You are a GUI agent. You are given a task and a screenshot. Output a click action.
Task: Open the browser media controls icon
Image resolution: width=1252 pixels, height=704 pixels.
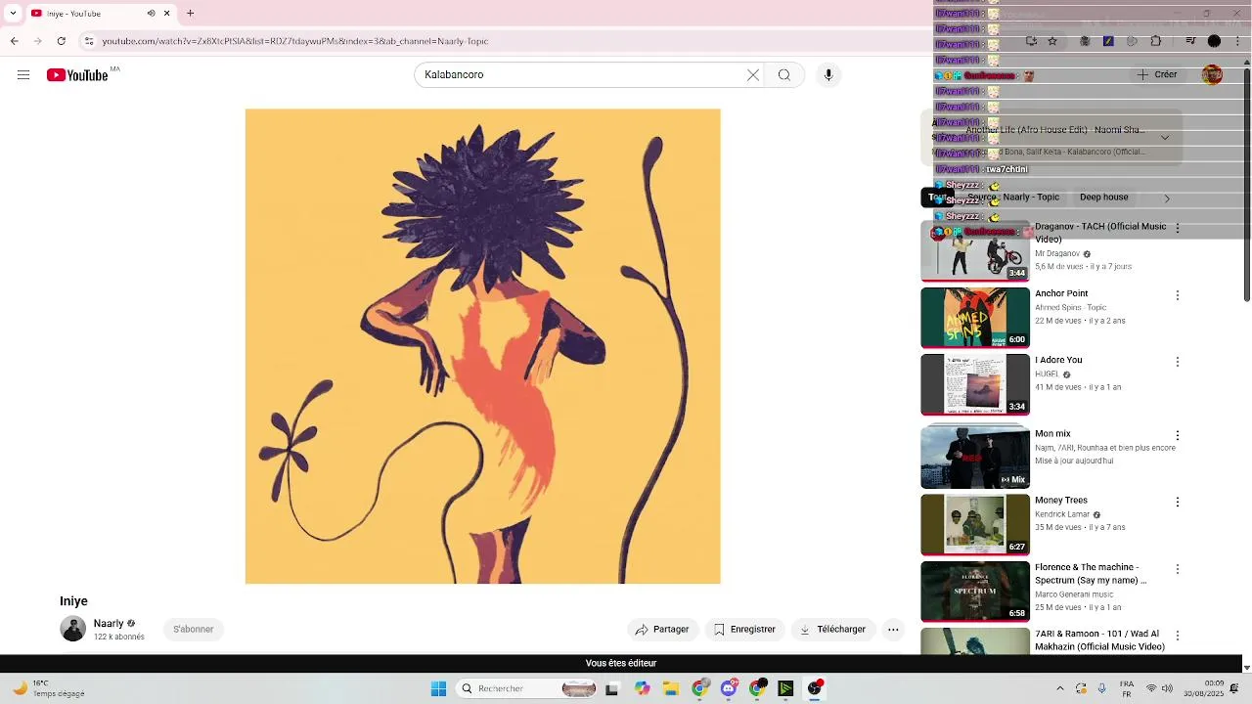1190,41
